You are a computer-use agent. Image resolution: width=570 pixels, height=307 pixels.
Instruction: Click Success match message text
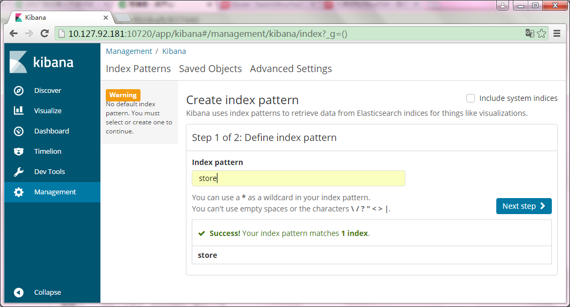290,233
